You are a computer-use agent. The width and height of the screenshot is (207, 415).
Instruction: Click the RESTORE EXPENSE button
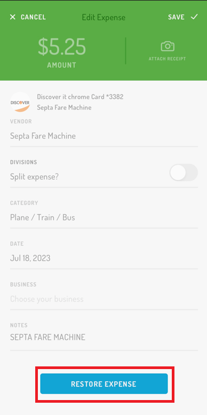[104, 384]
